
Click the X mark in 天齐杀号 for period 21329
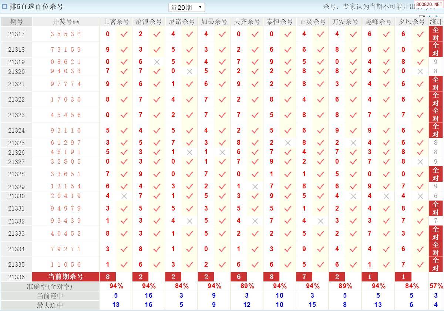pos(255,187)
